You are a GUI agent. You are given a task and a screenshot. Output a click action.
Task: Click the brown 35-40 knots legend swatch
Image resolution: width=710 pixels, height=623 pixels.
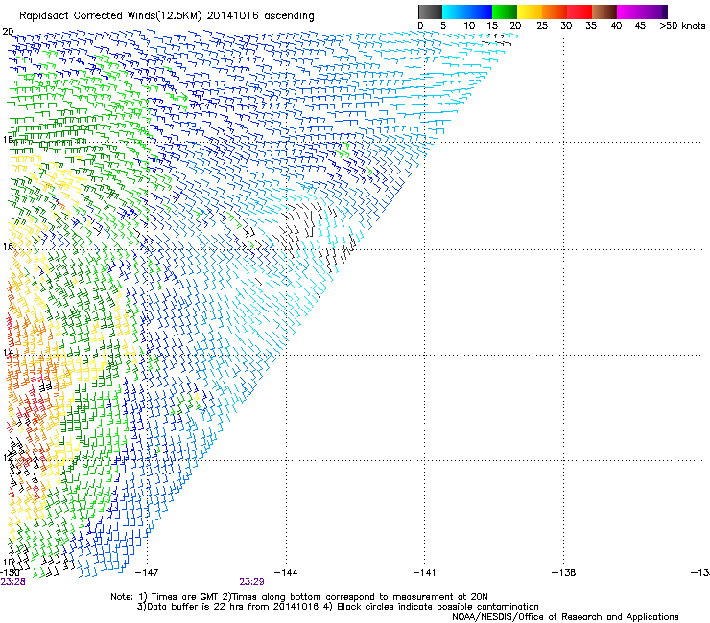[x=604, y=12]
